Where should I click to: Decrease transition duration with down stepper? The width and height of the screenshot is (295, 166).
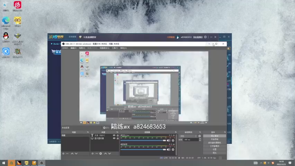click(x=200, y=141)
